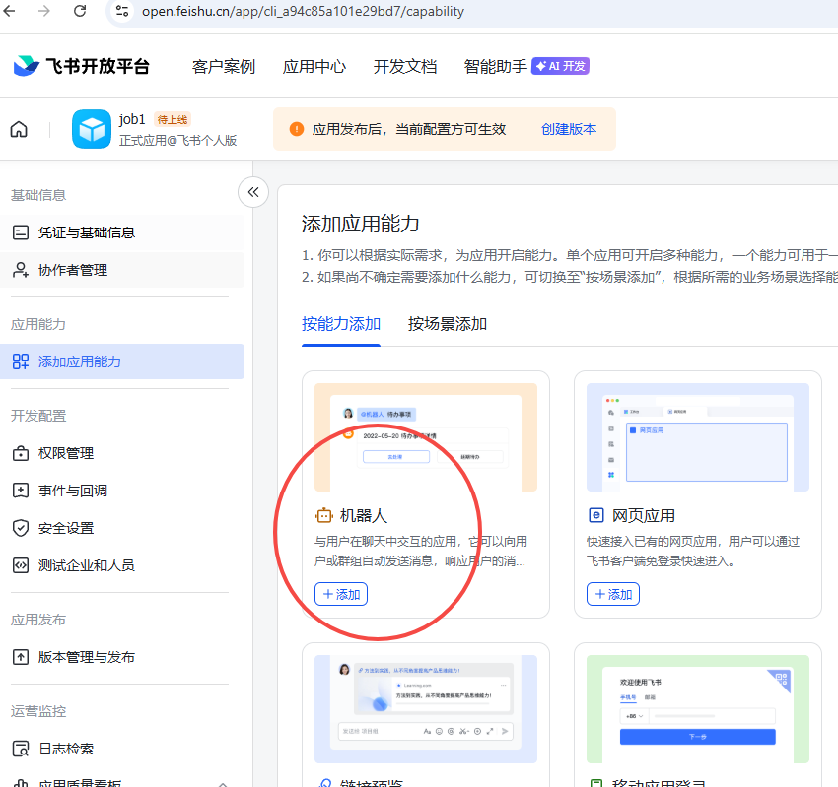Switch to the 按能力添加 tab

point(341,323)
